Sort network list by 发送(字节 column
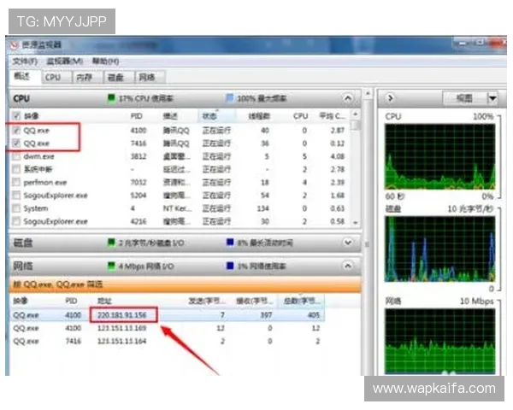Screen dimensions: 513x410 [207, 301]
